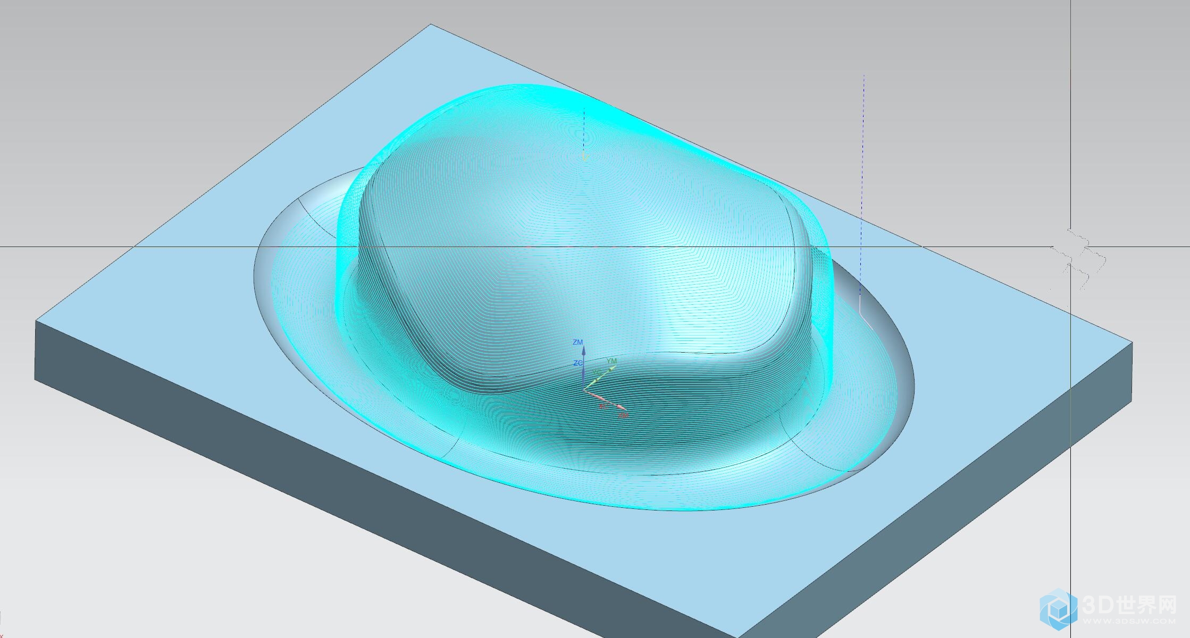Click the blue ZM axis label
The height and width of the screenshot is (638, 1190).
click(577, 342)
